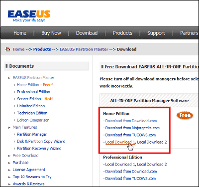Go to Products in the breadcrumb
The image size is (199, 187).
tap(42, 49)
